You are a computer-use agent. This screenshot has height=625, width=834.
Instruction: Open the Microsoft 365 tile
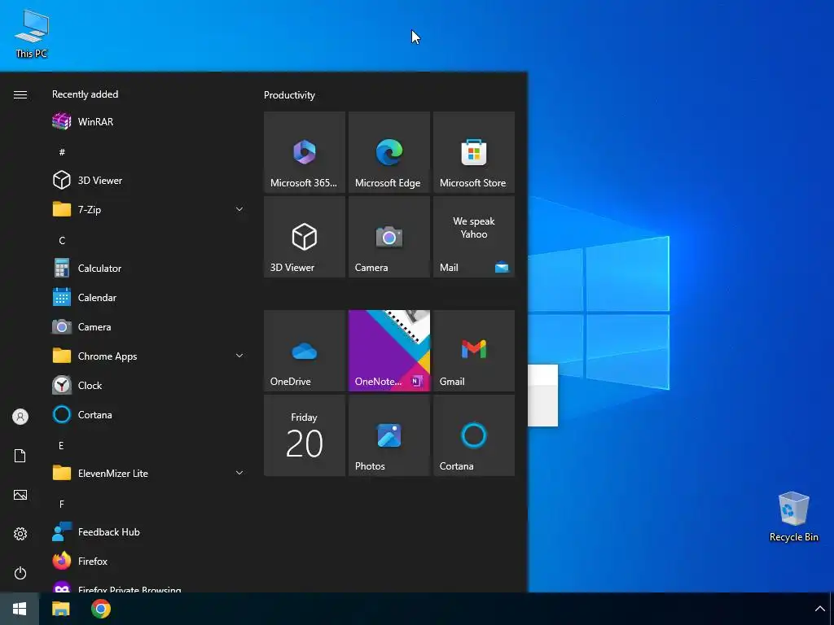(x=305, y=152)
